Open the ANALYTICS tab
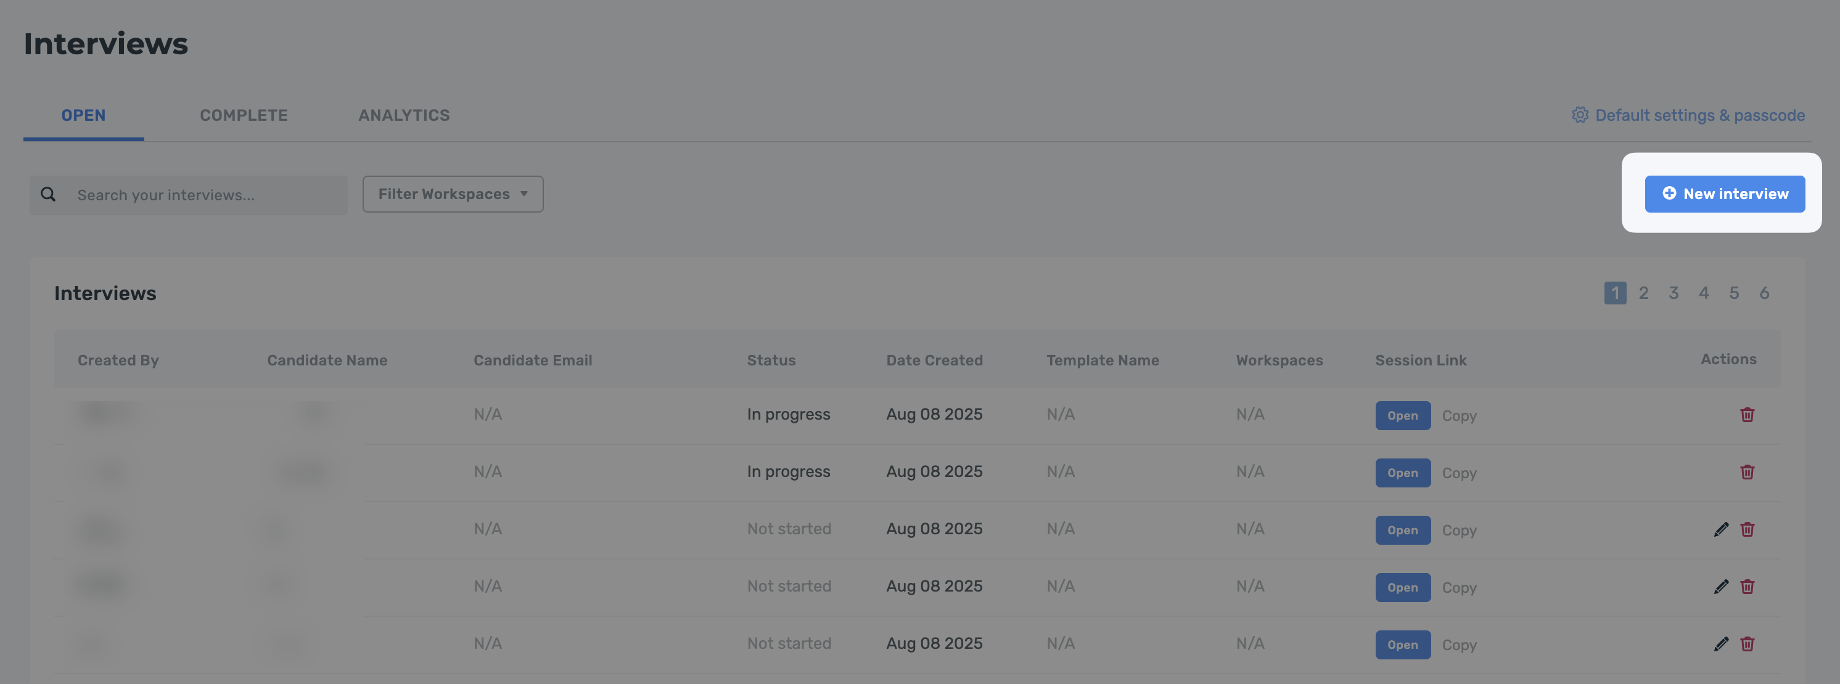The width and height of the screenshot is (1840, 684). pos(403,115)
